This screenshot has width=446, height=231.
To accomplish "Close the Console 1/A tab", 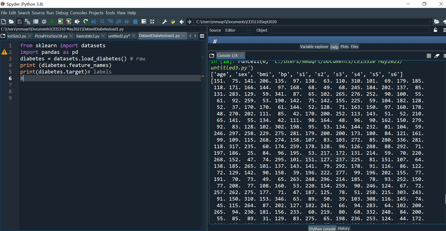I will pyautogui.click(x=241, y=56).
